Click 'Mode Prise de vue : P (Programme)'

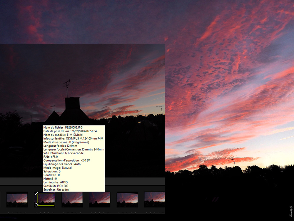pos(66,142)
